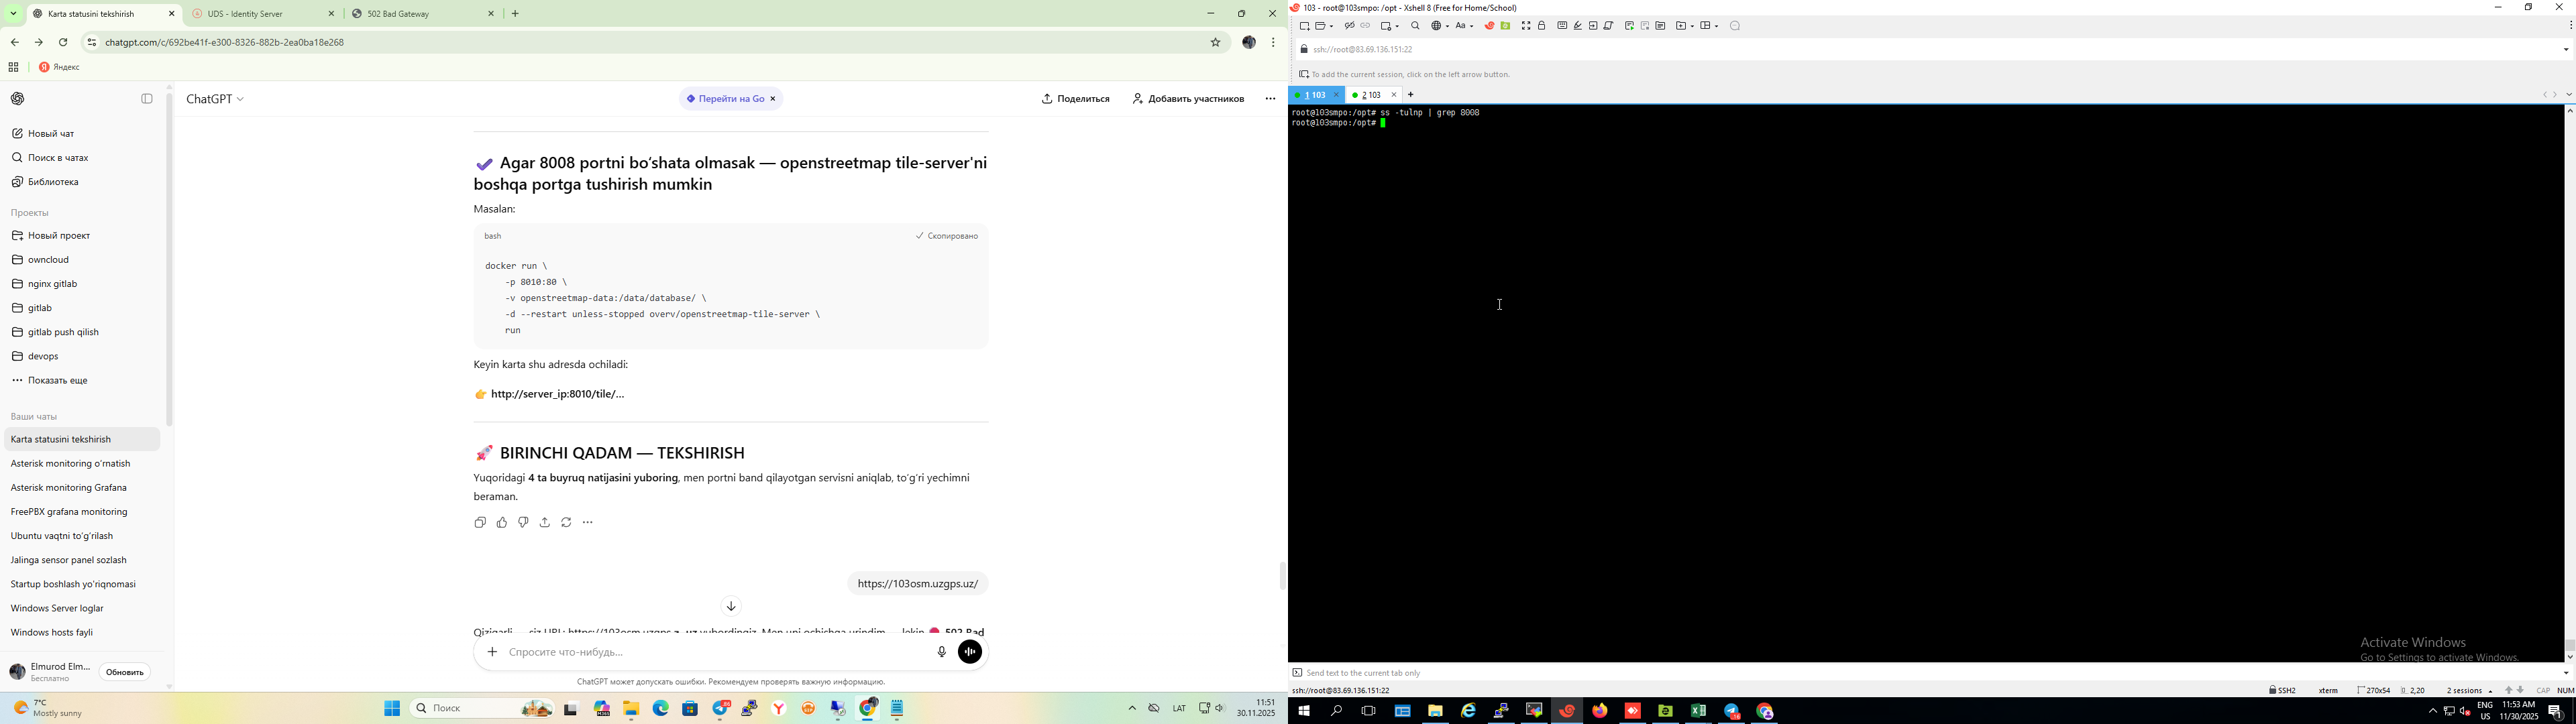This screenshot has width=2576, height=724.
Task: Enable fullscreen mode in Xshell toolbar
Action: 1526,26
